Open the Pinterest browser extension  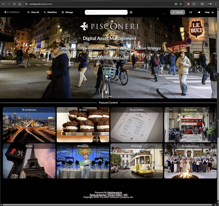pos(188,4)
